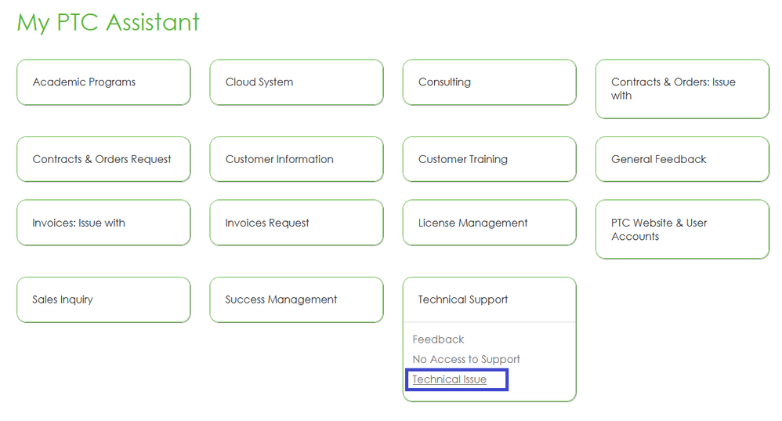
Task: Collapse the Technical Support card
Action: coord(489,299)
